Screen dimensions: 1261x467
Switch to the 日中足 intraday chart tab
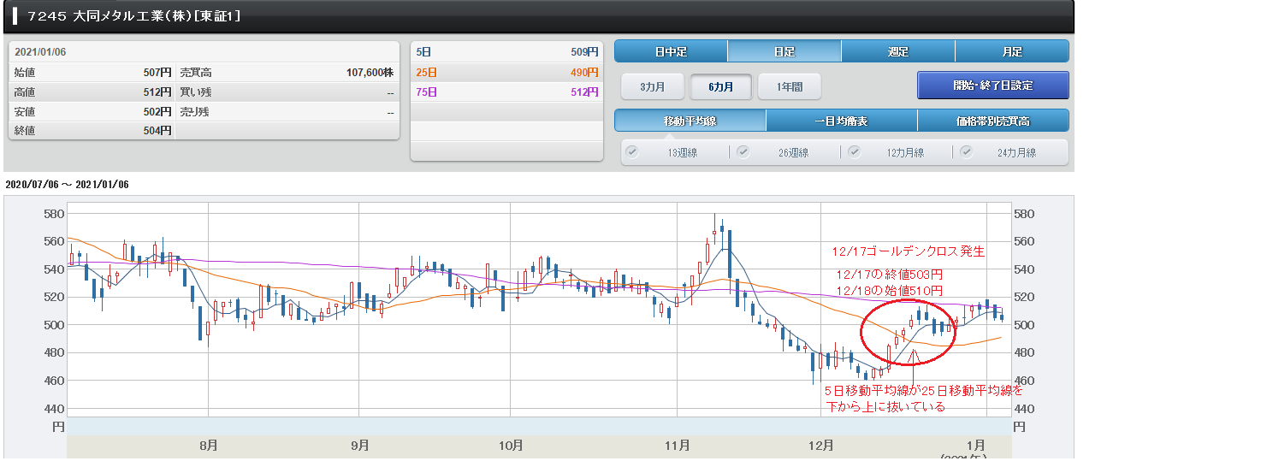[671, 51]
